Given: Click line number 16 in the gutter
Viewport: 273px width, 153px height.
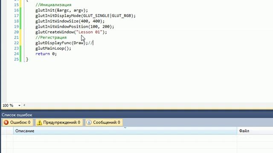Looking at the screenshot, I should pyautogui.click(x=16, y=10).
